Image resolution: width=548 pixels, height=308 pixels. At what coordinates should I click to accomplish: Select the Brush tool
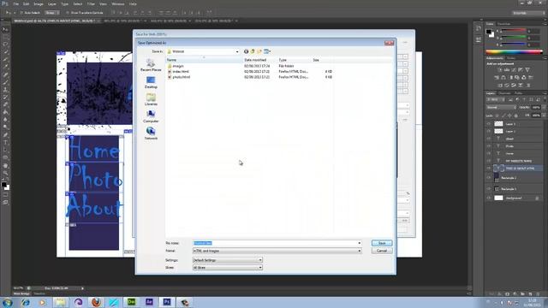click(x=5, y=82)
